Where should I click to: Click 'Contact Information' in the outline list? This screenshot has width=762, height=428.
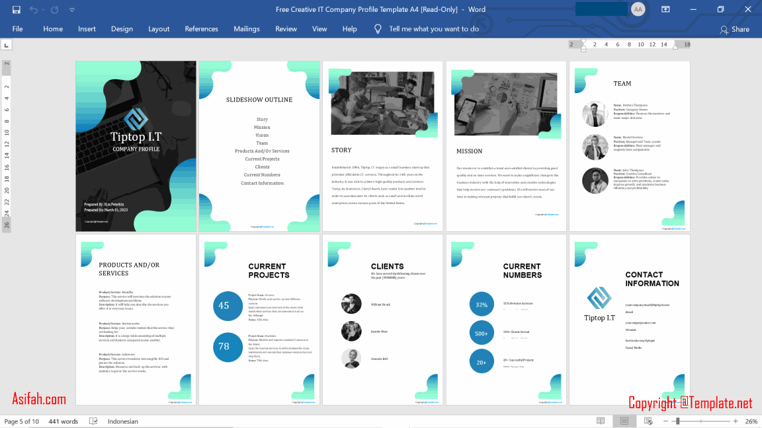pyautogui.click(x=262, y=184)
